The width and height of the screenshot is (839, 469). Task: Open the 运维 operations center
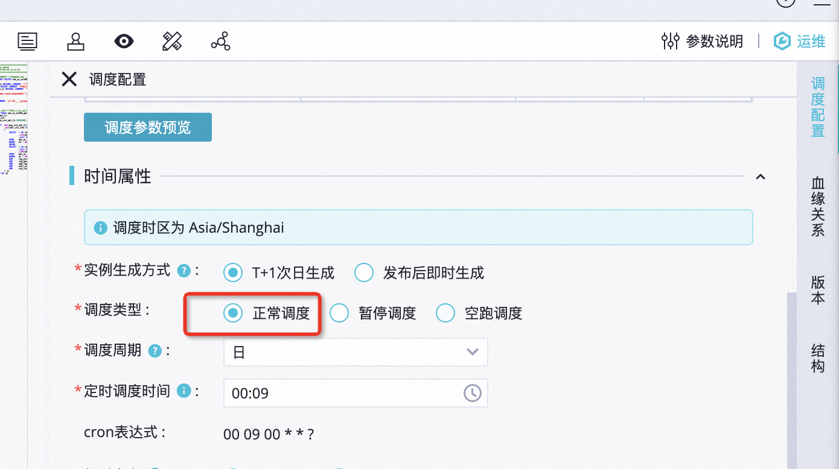[800, 42]
